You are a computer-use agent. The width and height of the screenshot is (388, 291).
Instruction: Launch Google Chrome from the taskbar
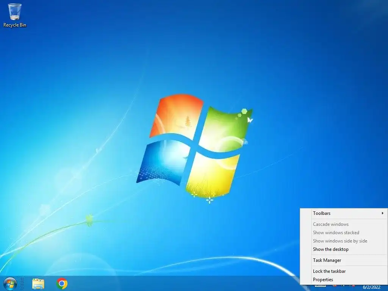pos(62,283)
